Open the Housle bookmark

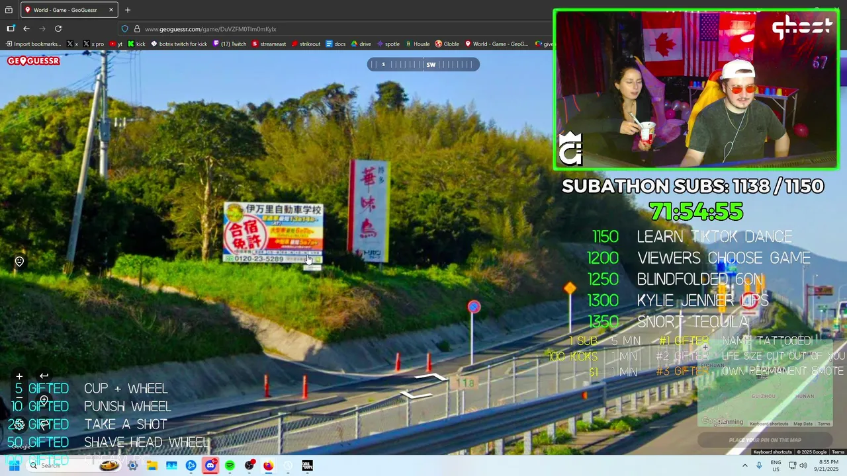[418, 44]
